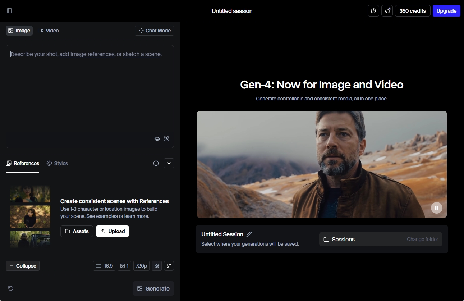This screenshot has width=464, height=301.
Task: Click the four-petal flower icon beside 720p
Action: pos(157,266)
